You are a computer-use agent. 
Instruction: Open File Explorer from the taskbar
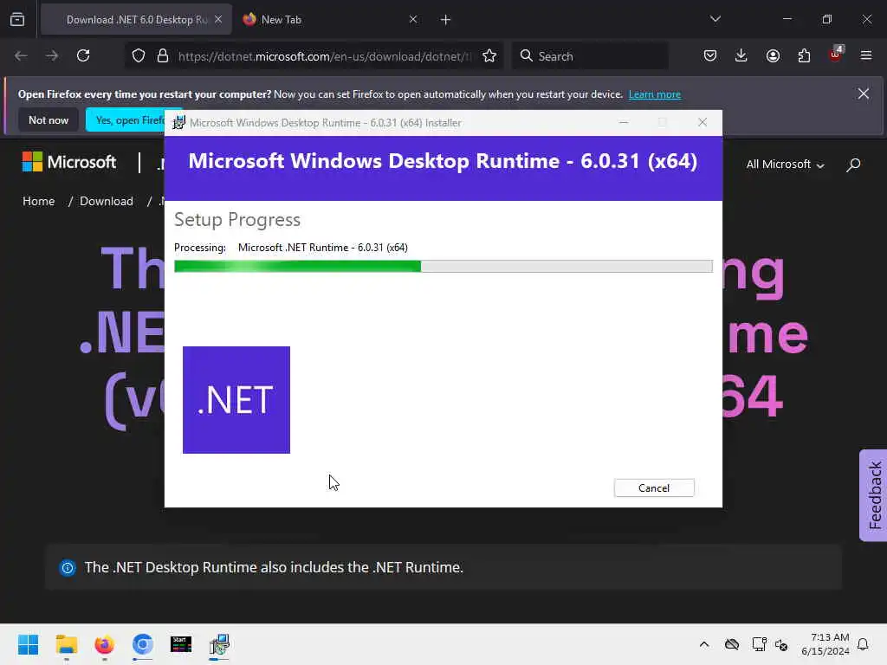66,644
